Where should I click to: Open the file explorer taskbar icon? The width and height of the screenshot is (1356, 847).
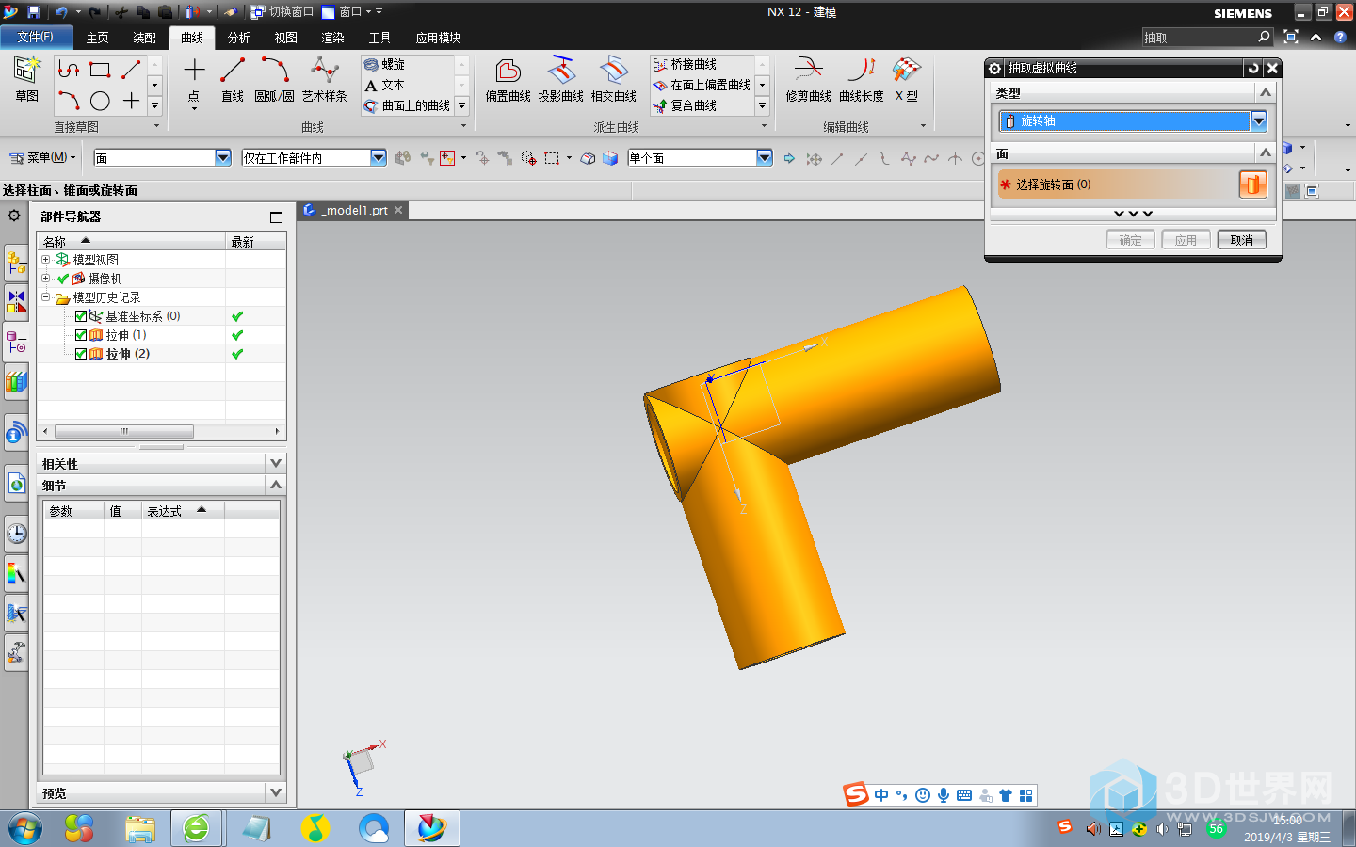coord(140,828)
